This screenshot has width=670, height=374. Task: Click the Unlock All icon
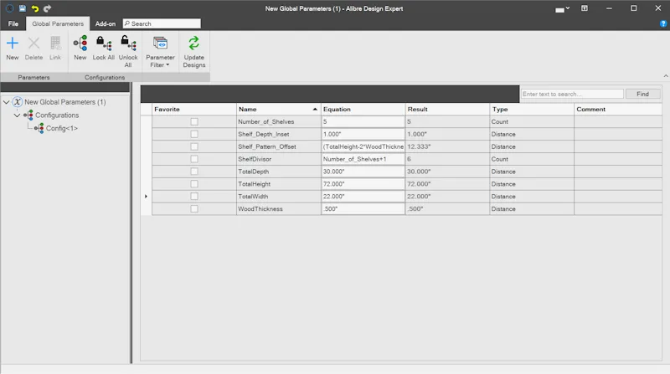point(128,44)
